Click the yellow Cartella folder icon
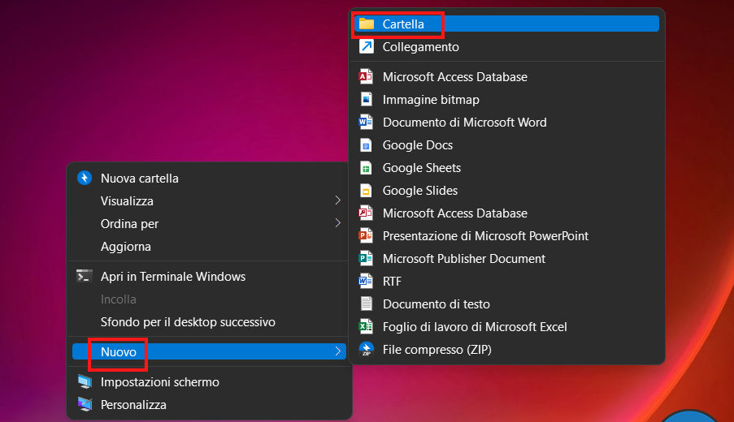The image size is (734, 422). (x=367, y=24)
